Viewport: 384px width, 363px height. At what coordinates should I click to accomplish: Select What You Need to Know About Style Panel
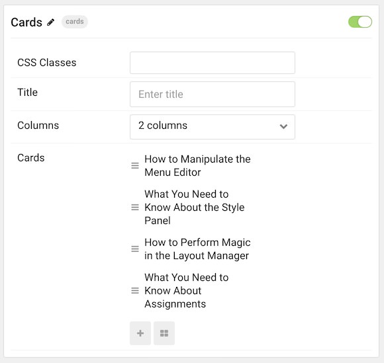[195, 207]
